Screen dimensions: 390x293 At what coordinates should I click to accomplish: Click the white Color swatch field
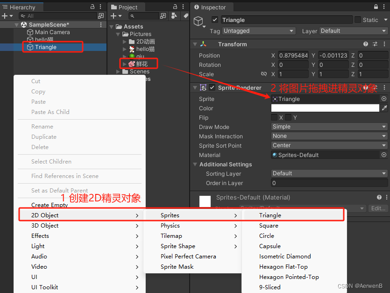tap(325, 108)
